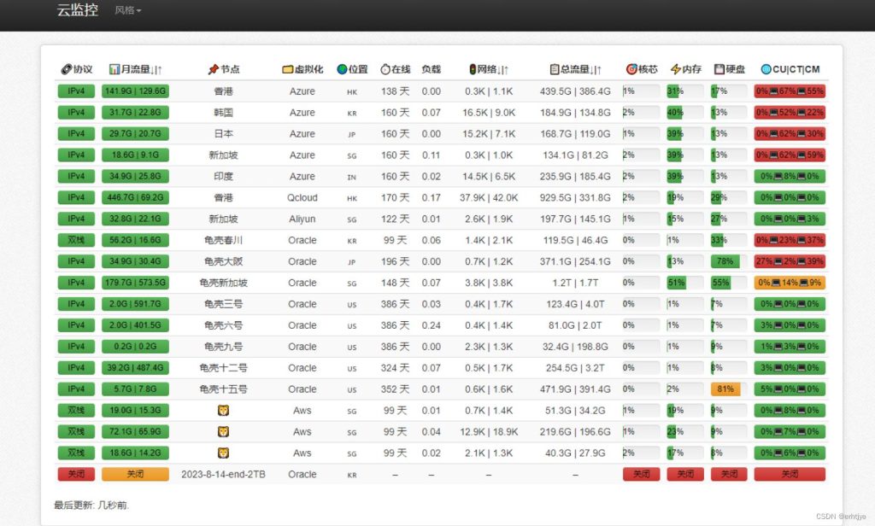The width and height of the screenshot is (875, 526).
Task: Click the link icon beside 协议 header
Action: [66, 70]
